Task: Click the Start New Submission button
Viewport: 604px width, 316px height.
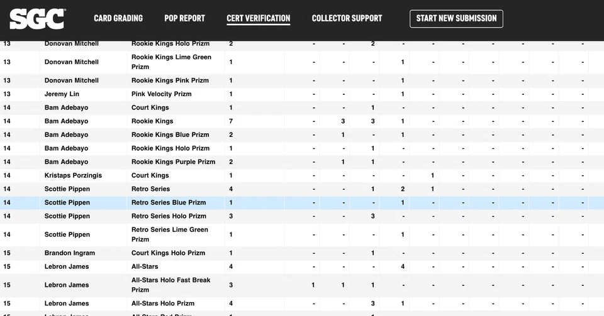Action: pos(456,18)
